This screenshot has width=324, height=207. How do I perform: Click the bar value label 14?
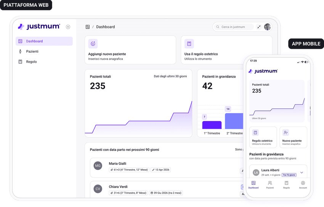point(228,109)
